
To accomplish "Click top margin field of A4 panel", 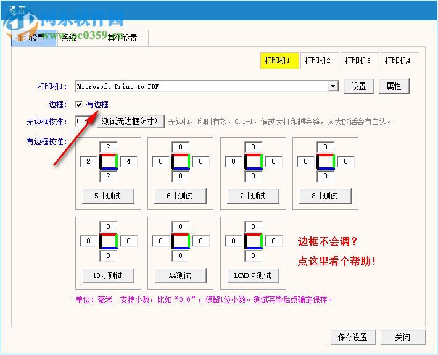I will (x=181, y=227).
